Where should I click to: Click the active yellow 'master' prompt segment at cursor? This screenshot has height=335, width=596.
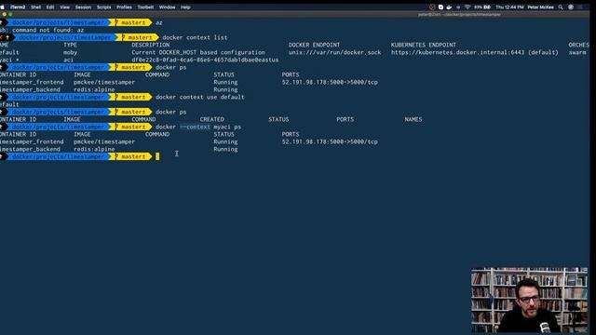tap(131, 156)
